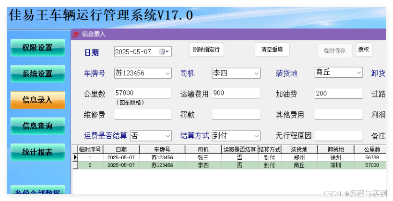Click the 装货地 column header in the table
This screenshot has height=201, width=393.
299,149
